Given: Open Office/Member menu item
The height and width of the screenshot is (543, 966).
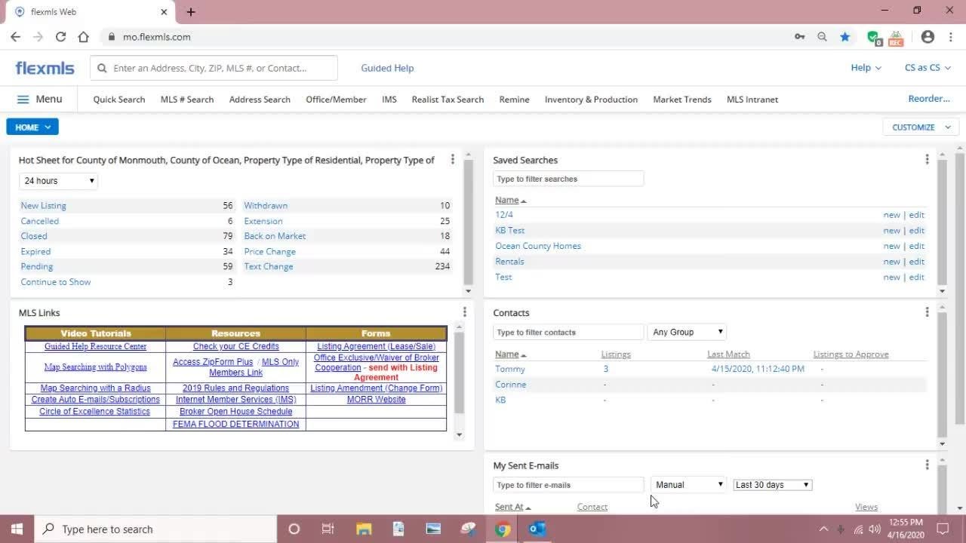Looking at the screenshot, I should (x=336, y=100).
